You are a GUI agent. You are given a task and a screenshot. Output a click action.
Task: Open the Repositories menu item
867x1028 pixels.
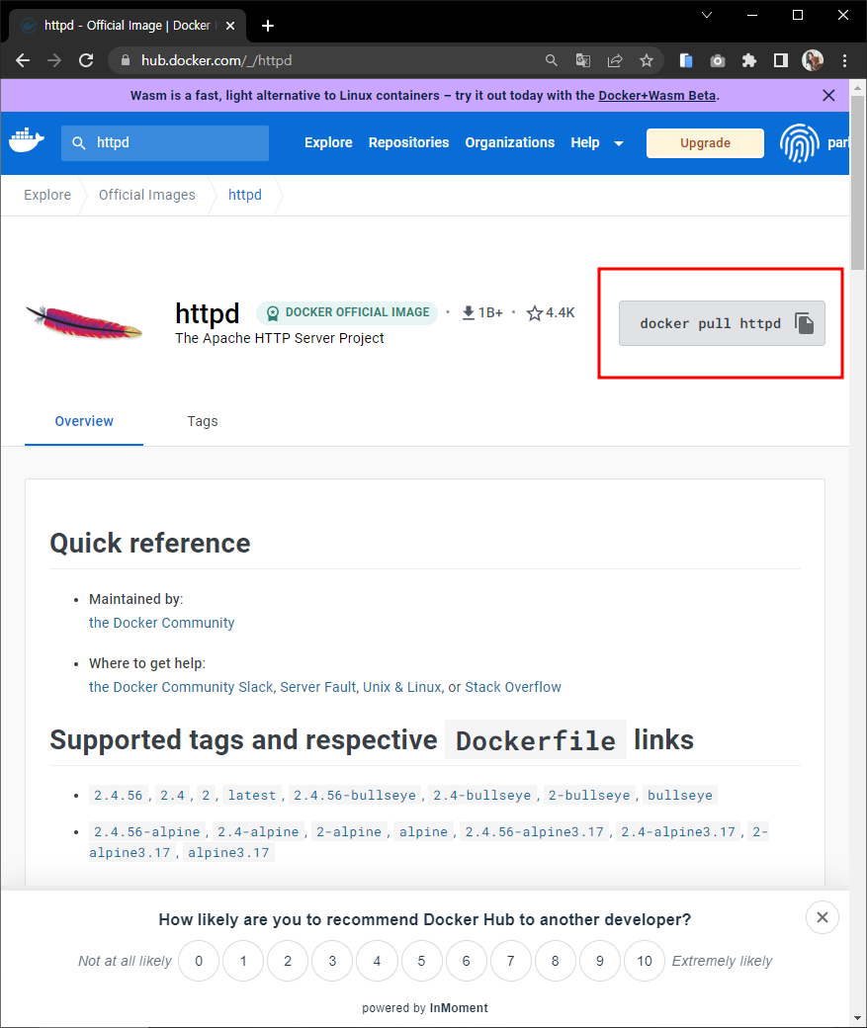[408, 143]
